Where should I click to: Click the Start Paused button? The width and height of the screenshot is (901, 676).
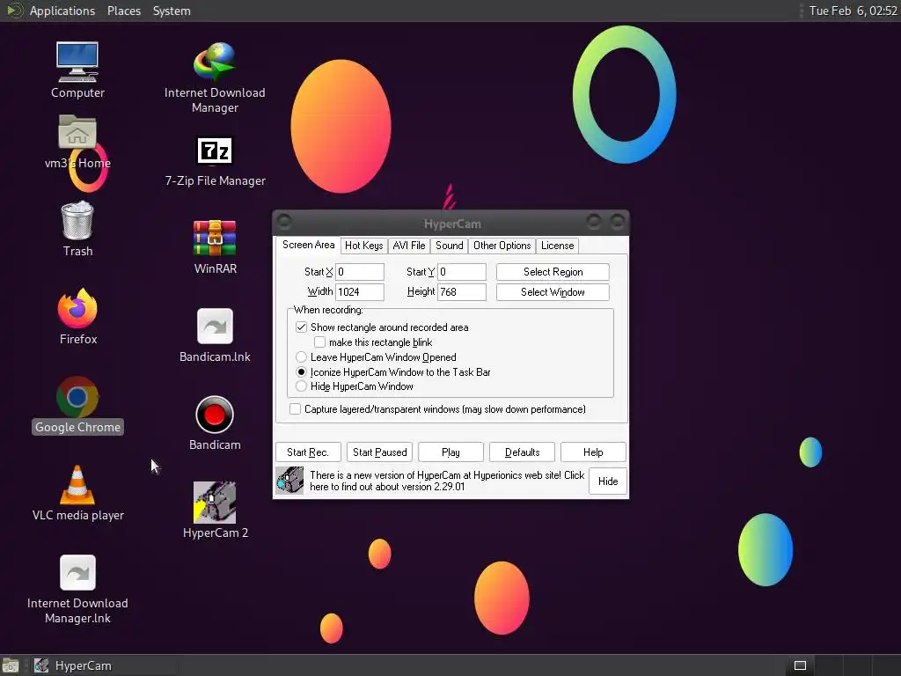380,452
